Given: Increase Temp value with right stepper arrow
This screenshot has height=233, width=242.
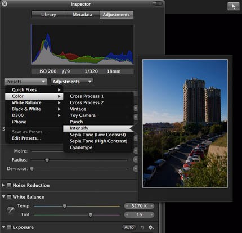Looking at the screenshot, I should 151,206.
